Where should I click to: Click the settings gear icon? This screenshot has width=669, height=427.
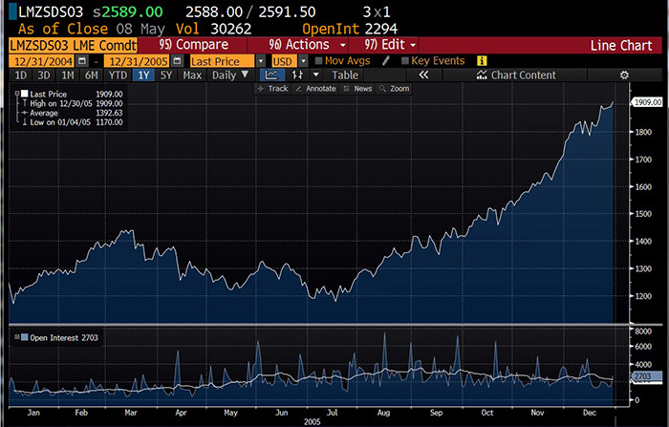pyautogui.click(x=624, y=75)
